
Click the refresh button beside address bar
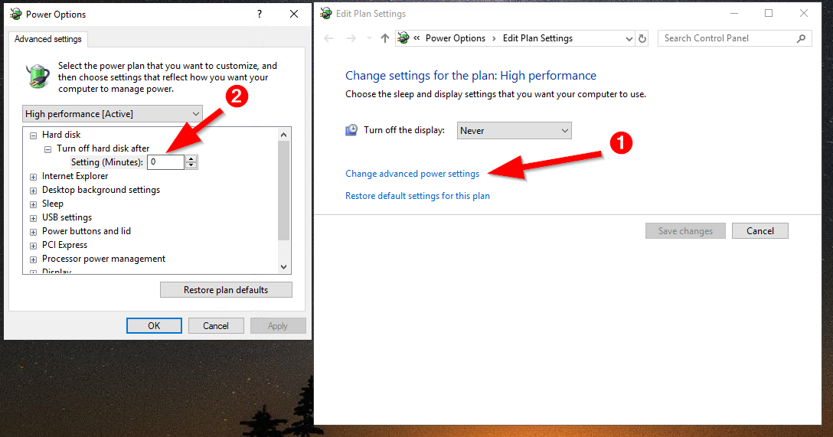click(x=642, y=38)
